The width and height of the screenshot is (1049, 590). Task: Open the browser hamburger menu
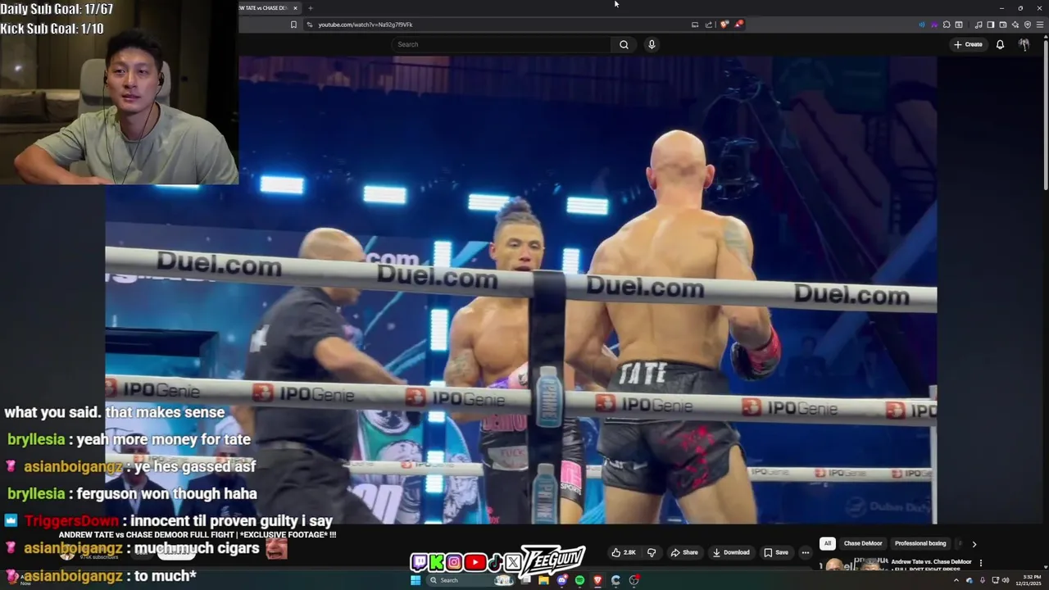click(x=1040, y=25)
